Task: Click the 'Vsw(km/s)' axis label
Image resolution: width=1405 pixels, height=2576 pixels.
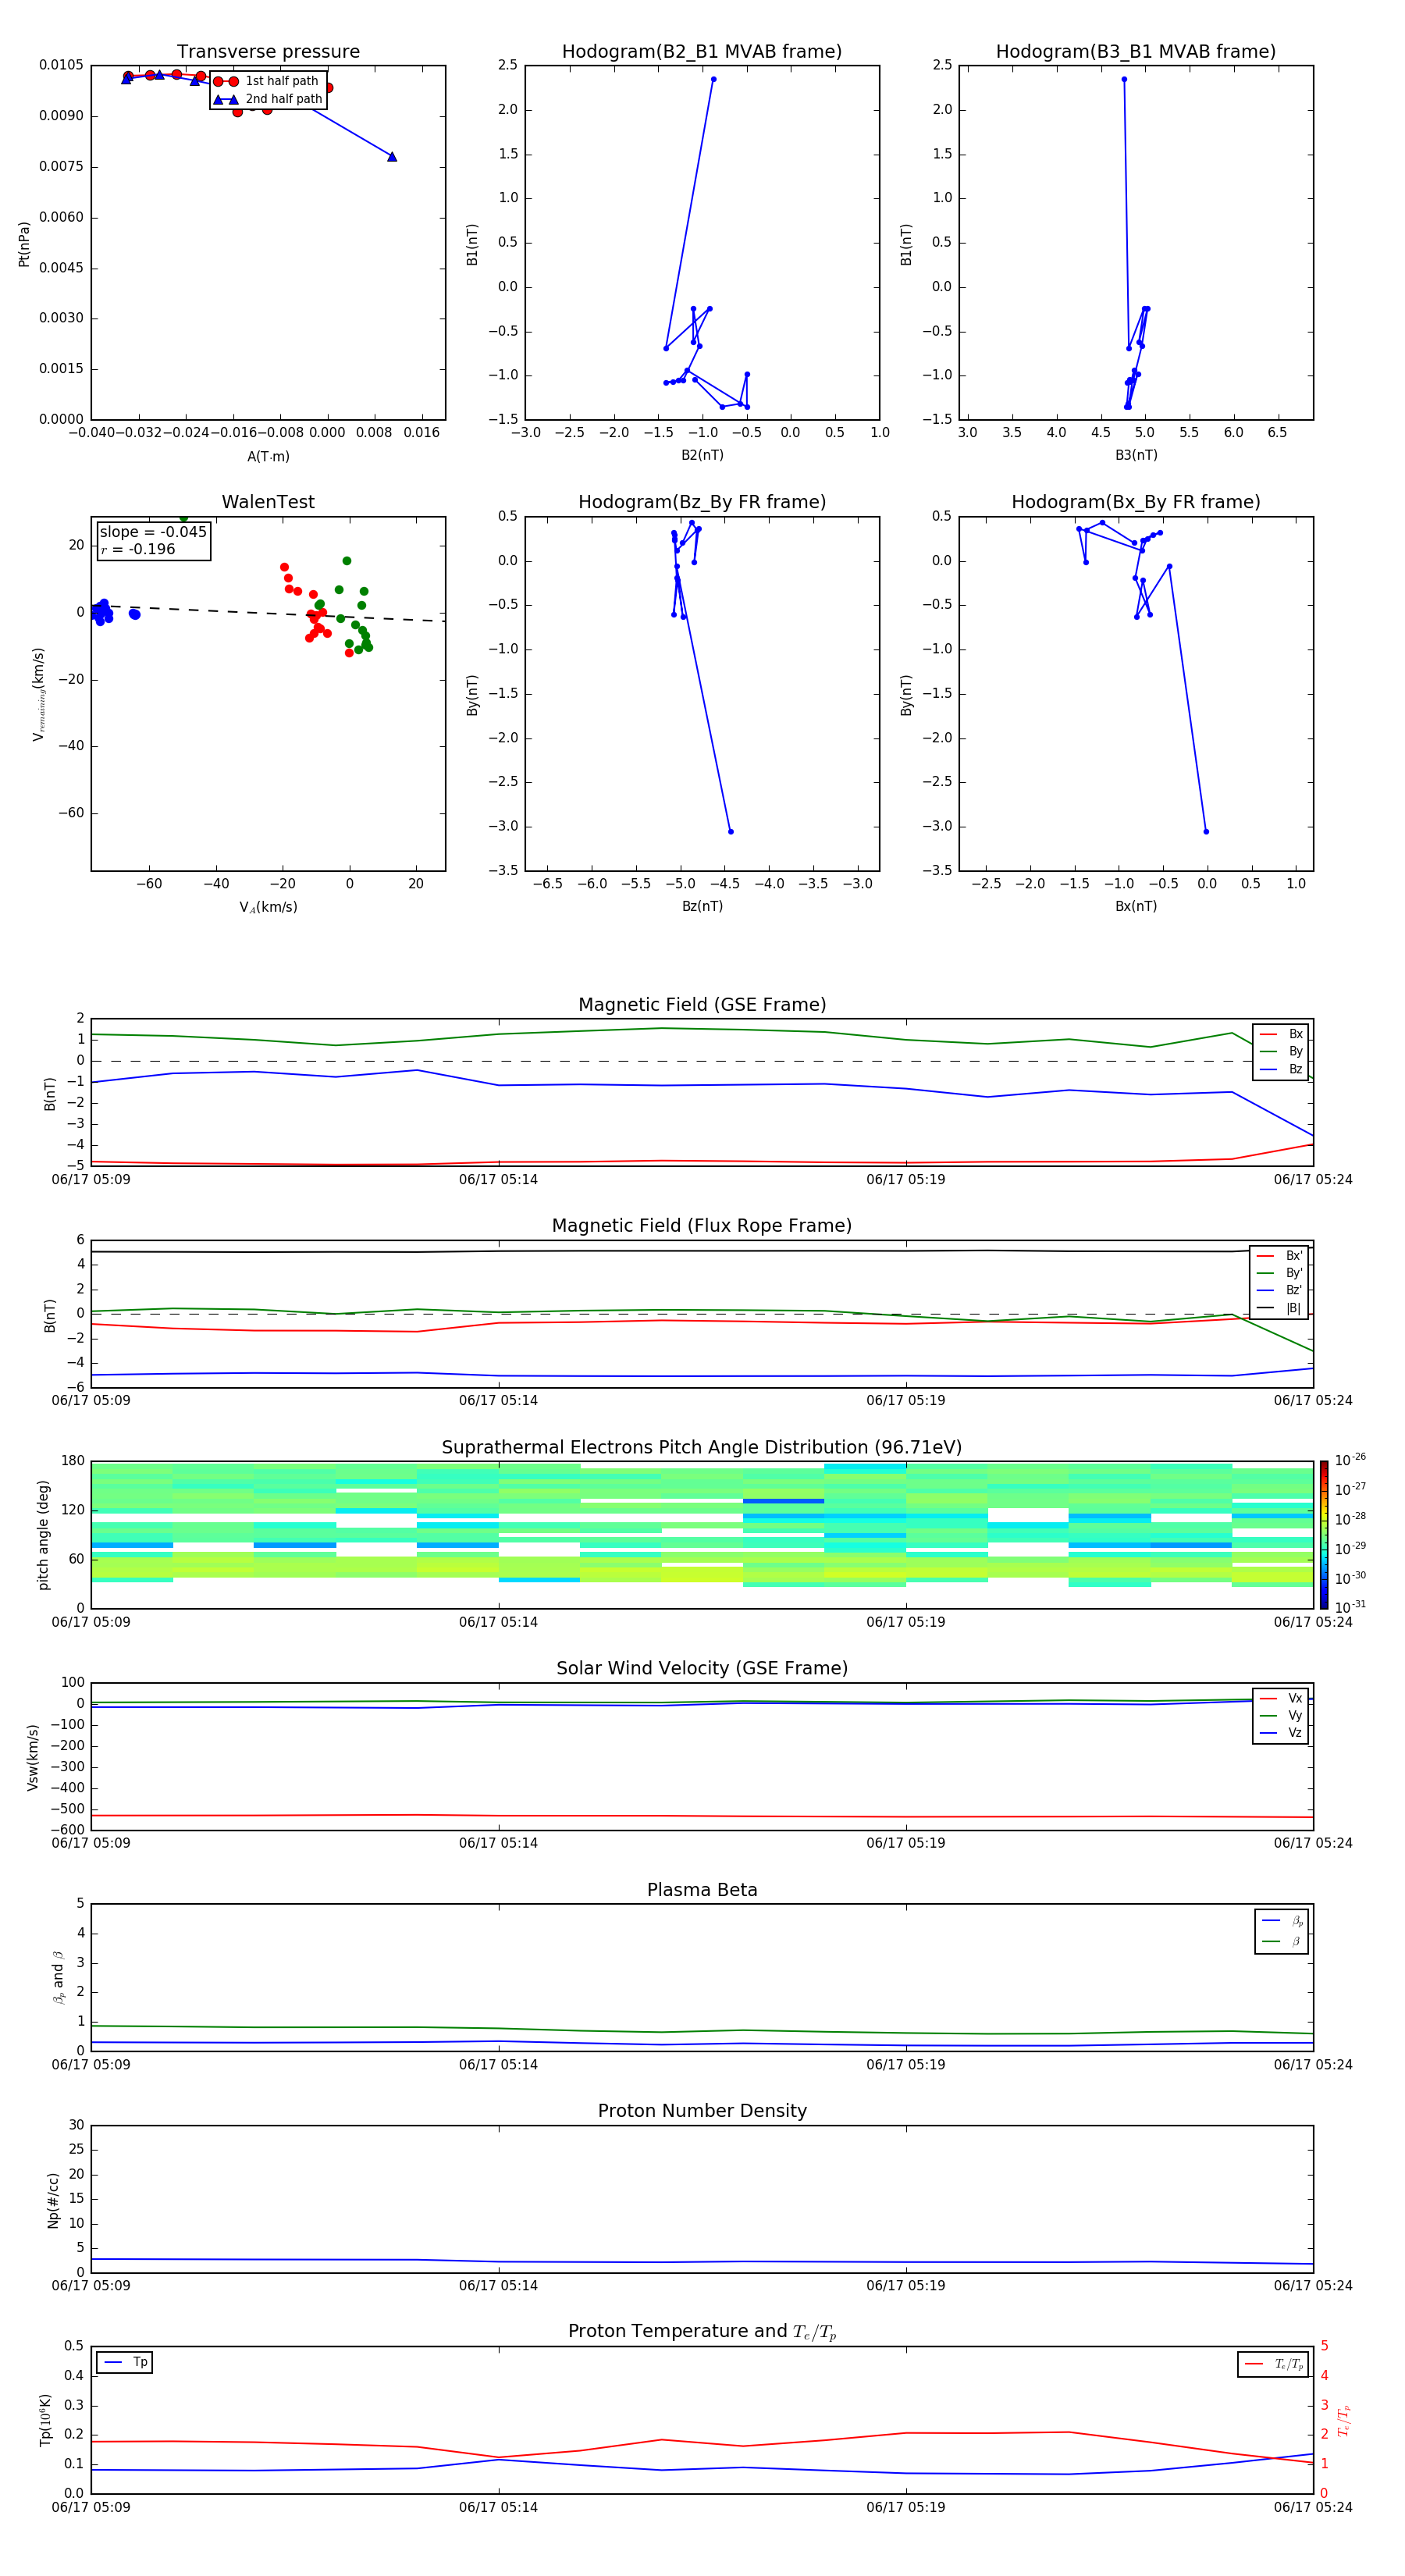Action: [x=32, y=1757]
